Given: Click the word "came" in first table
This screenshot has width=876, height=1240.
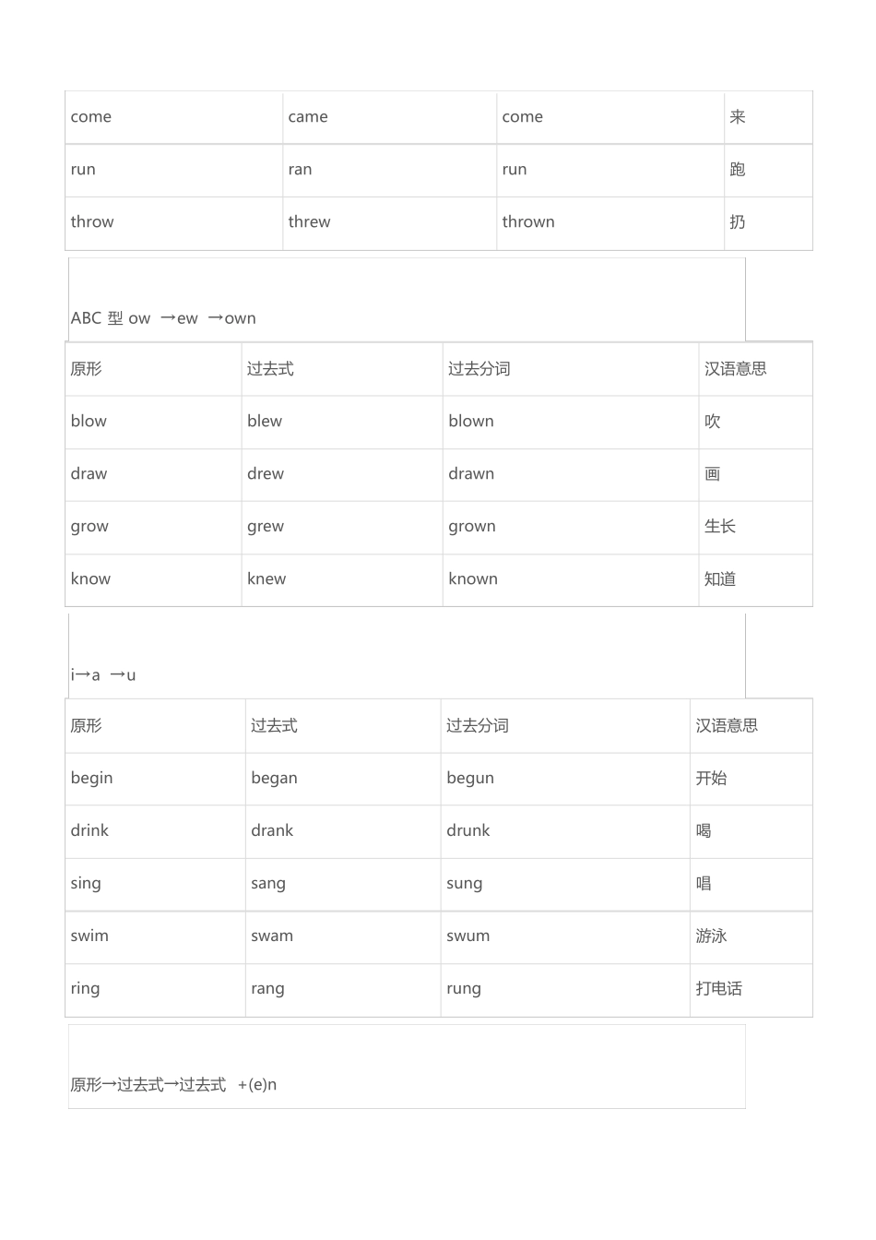Looking at the screenshot, I should click(308, 117).
